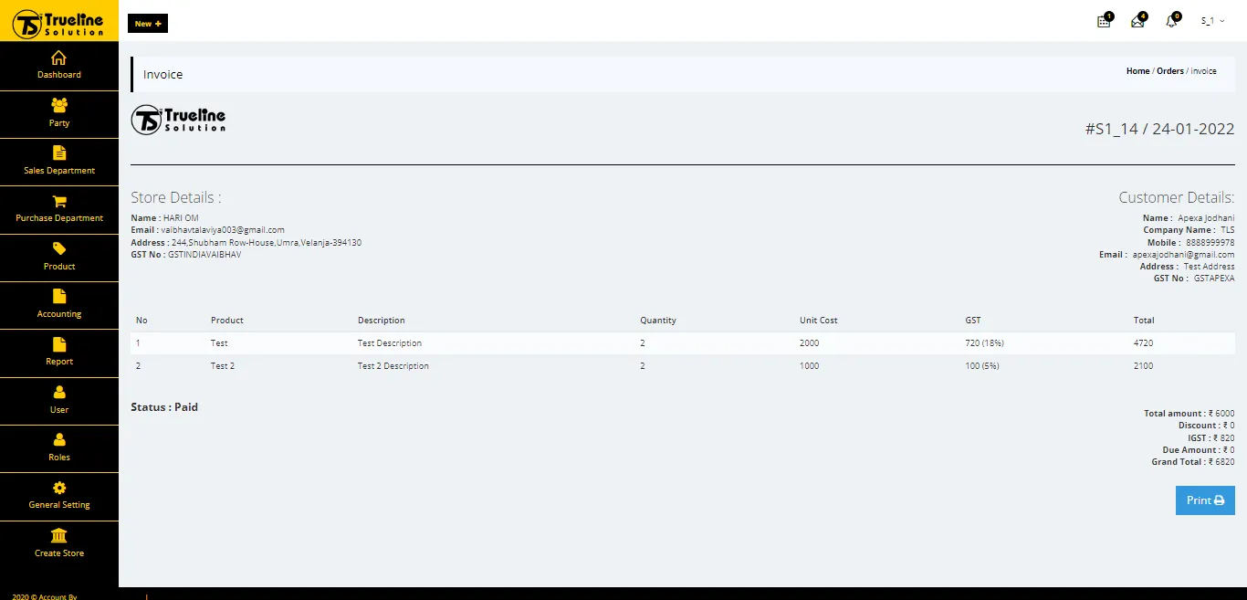Click the row total 4720
Viewport: 1247px width, 600px height.
[x=1143, y=343]
